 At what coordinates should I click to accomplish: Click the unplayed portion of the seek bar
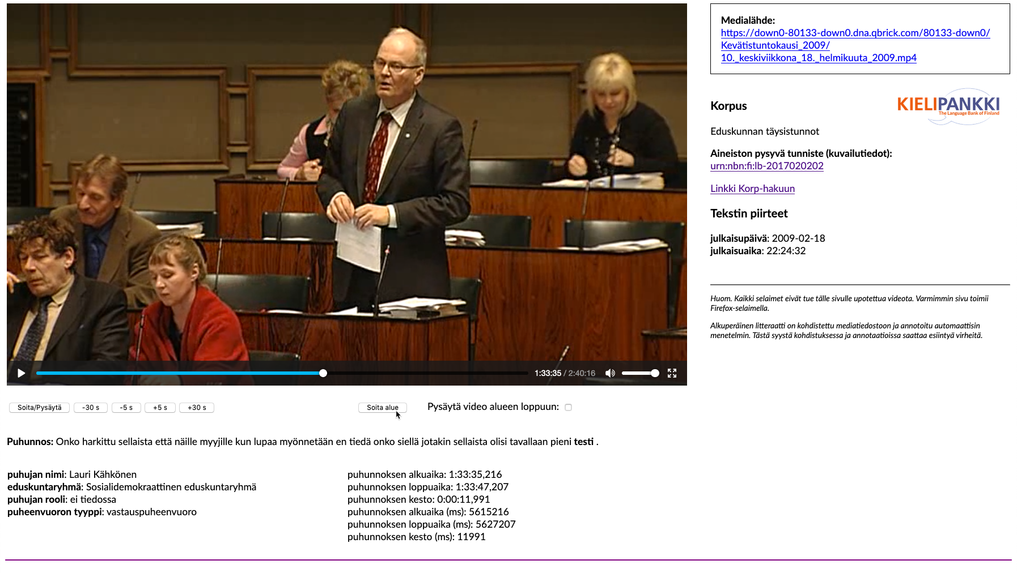pos(425,373)
